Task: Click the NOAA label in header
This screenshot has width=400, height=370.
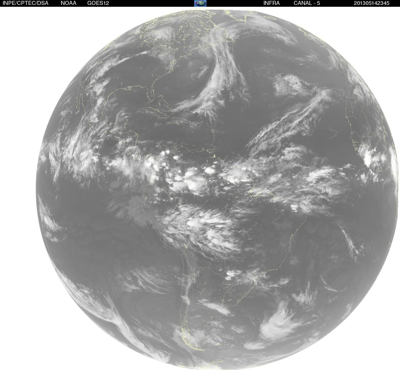Action: pos(69,3)
